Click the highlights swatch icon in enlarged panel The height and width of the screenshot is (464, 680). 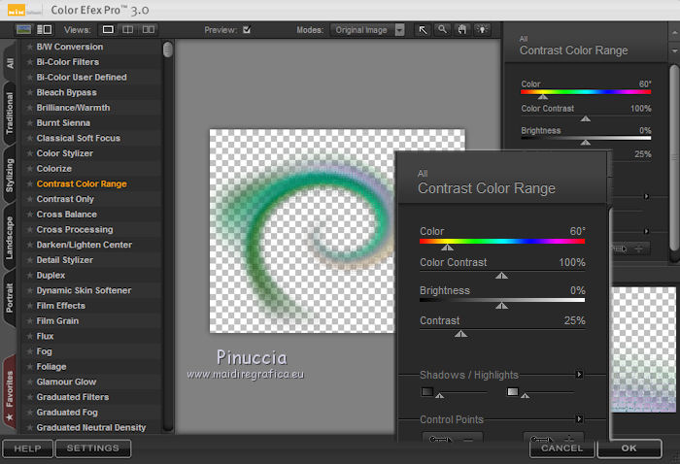point(513,391)
